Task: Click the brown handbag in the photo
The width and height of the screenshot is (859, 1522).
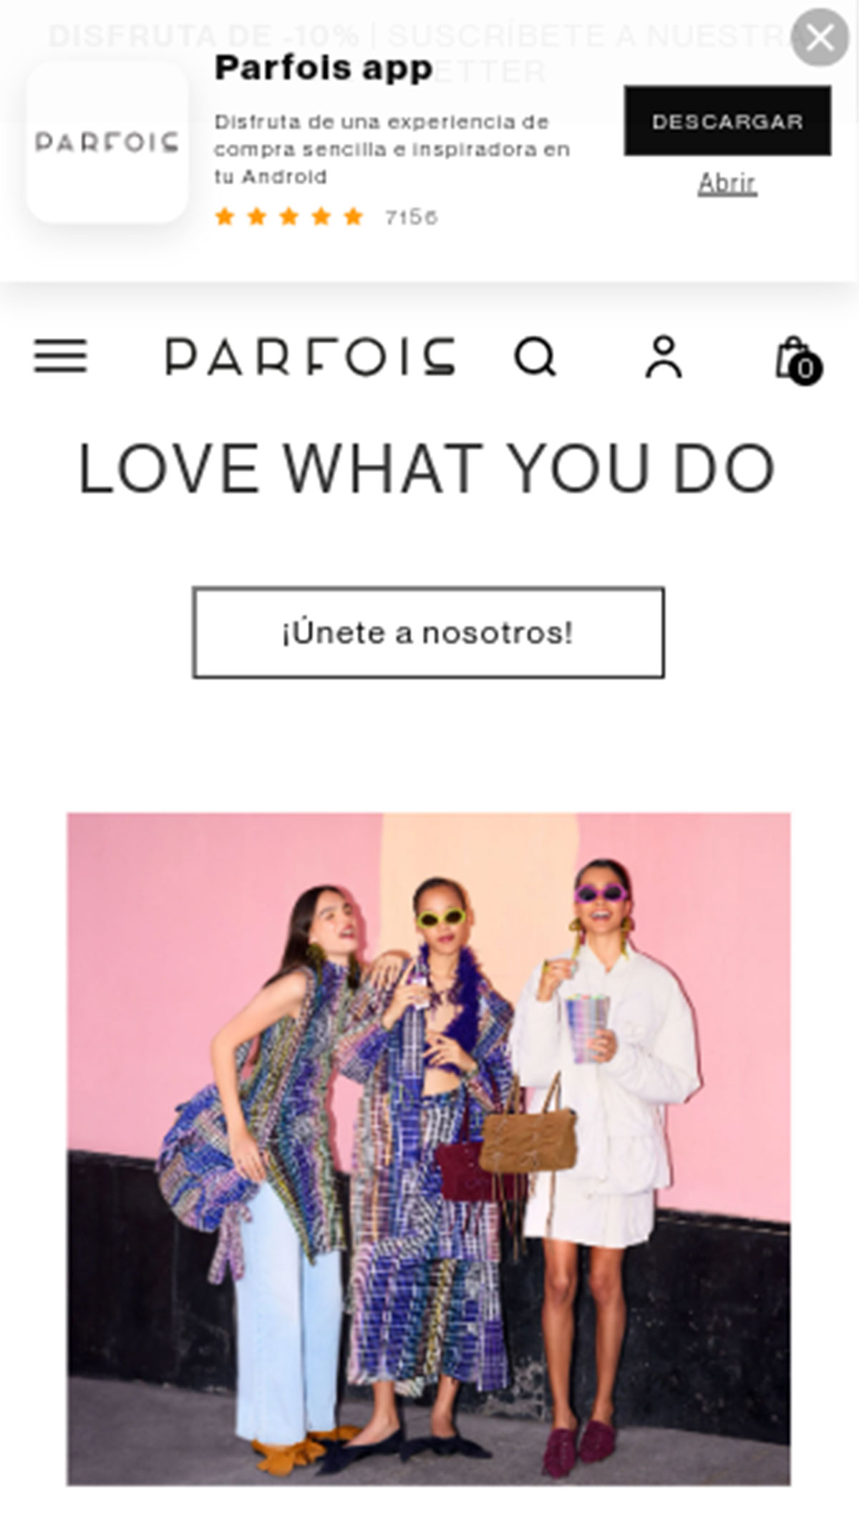Action: 528,1138
